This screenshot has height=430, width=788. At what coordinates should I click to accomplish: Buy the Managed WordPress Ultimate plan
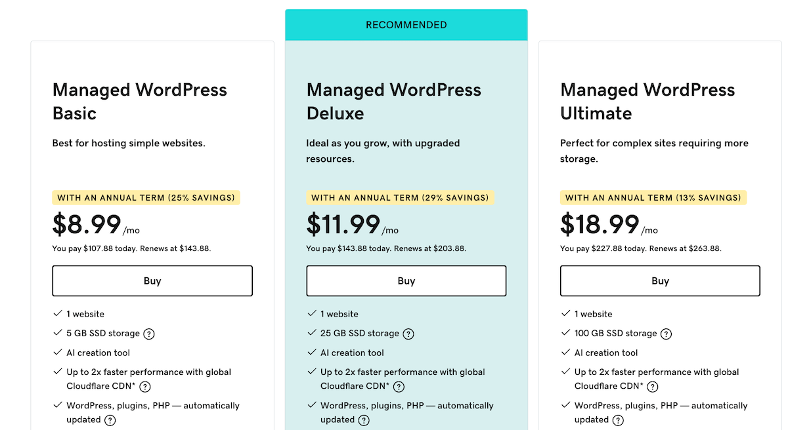click(660, 281)
